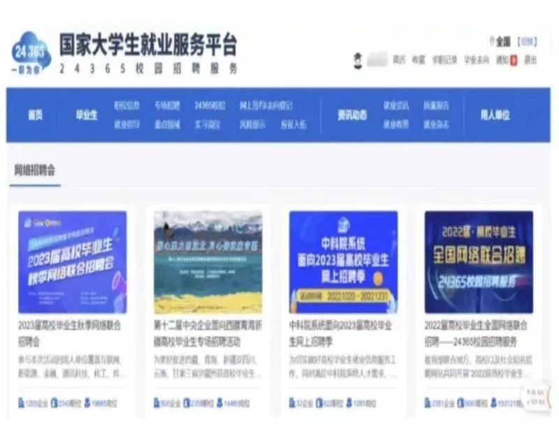Open the 中科院系统 recruitment banner thumbnail

point(343,262)
